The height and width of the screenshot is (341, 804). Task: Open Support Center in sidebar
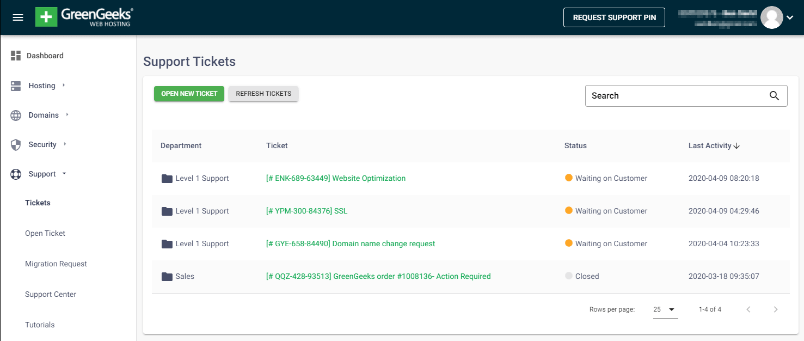pyautogui.click(x=51, y=294)
